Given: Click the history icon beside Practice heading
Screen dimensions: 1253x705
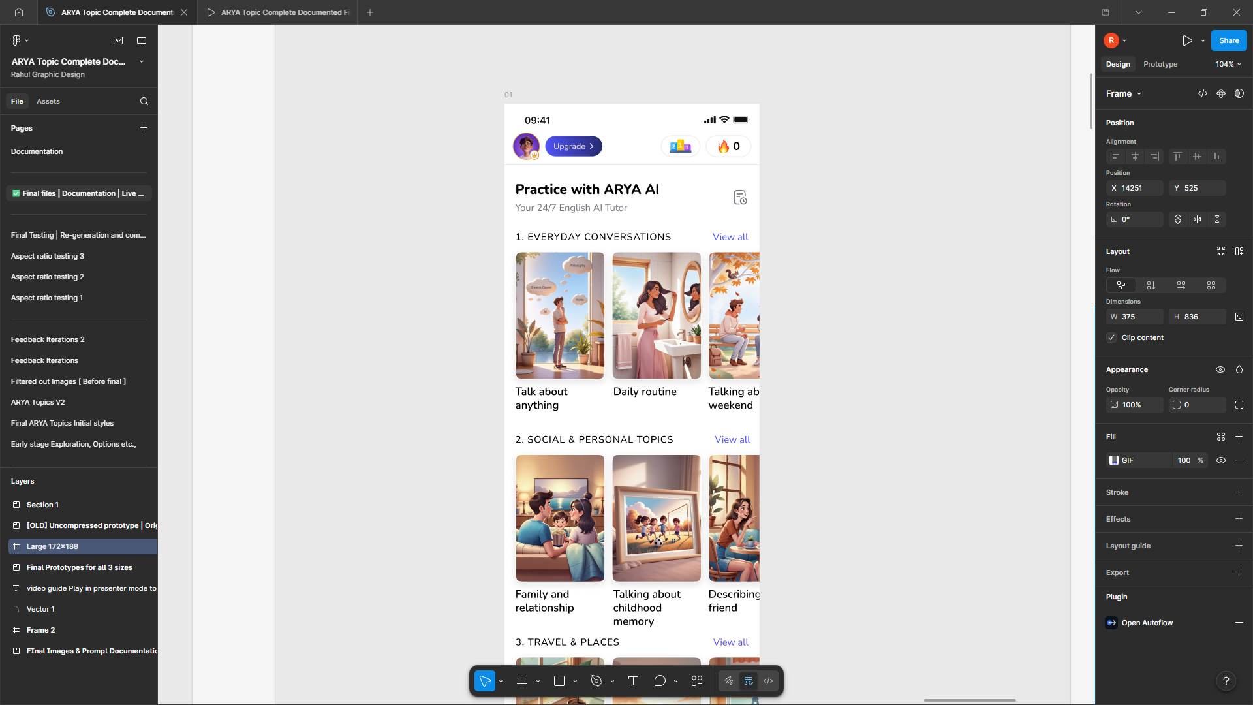Looking at the screenshot, I should tap(739, 197).
